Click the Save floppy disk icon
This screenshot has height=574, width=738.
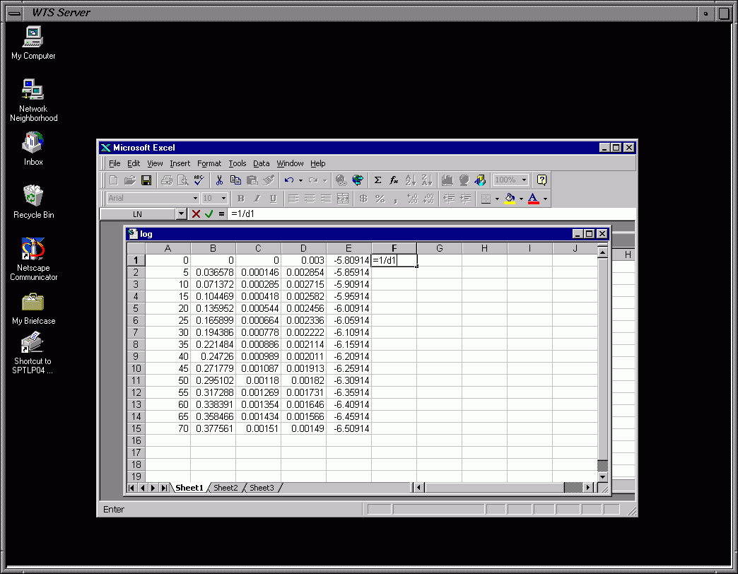point(146,180)
